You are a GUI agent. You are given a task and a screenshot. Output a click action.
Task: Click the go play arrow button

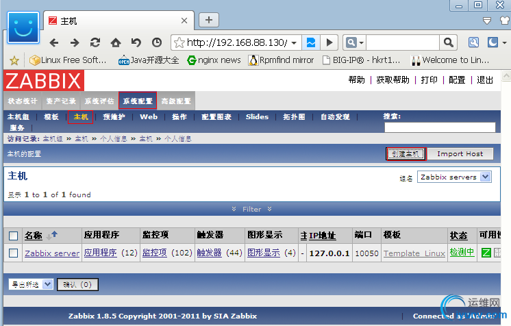[329, 42]
